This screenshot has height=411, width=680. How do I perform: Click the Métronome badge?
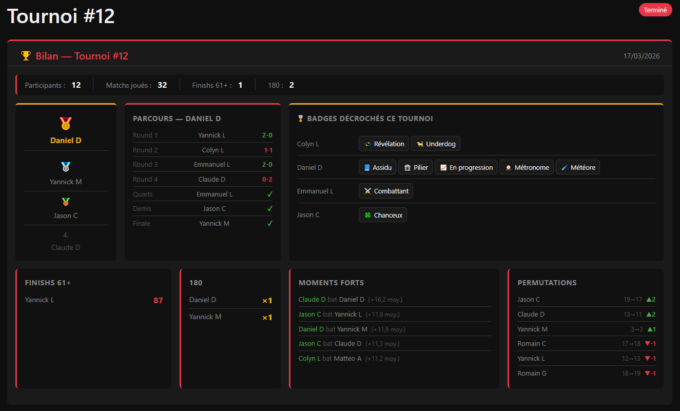tap(526, 167)
